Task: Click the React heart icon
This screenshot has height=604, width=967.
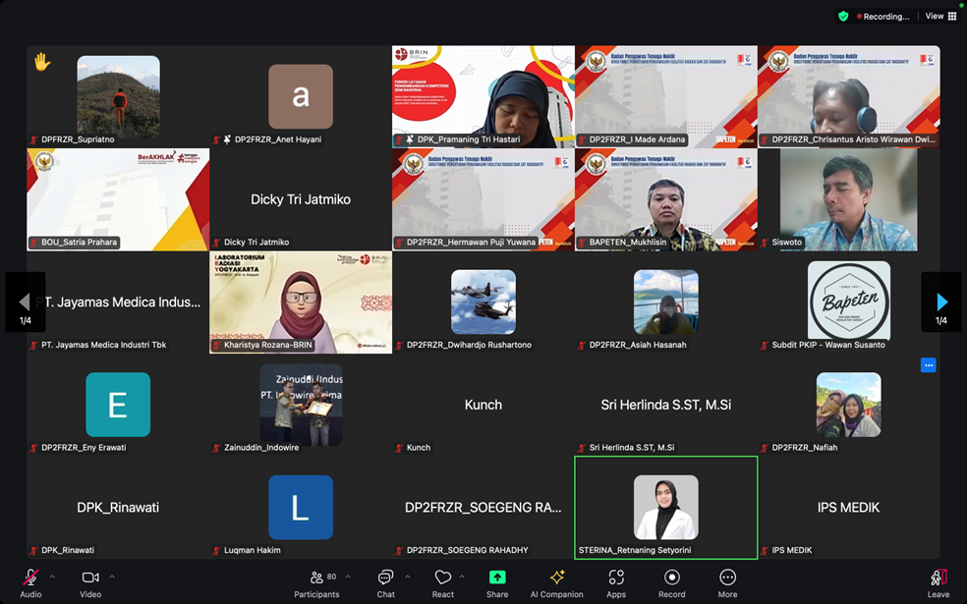Action: [443, 578]
